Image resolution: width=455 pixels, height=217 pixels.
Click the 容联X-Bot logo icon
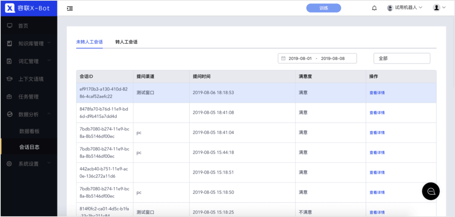(x=10, y=8)
